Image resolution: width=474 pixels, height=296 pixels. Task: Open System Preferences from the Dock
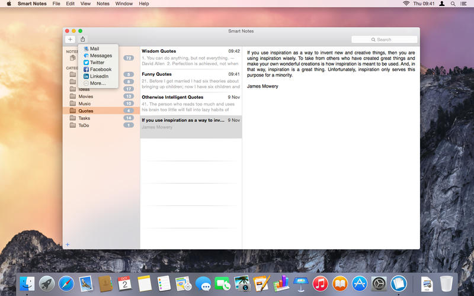379,284
